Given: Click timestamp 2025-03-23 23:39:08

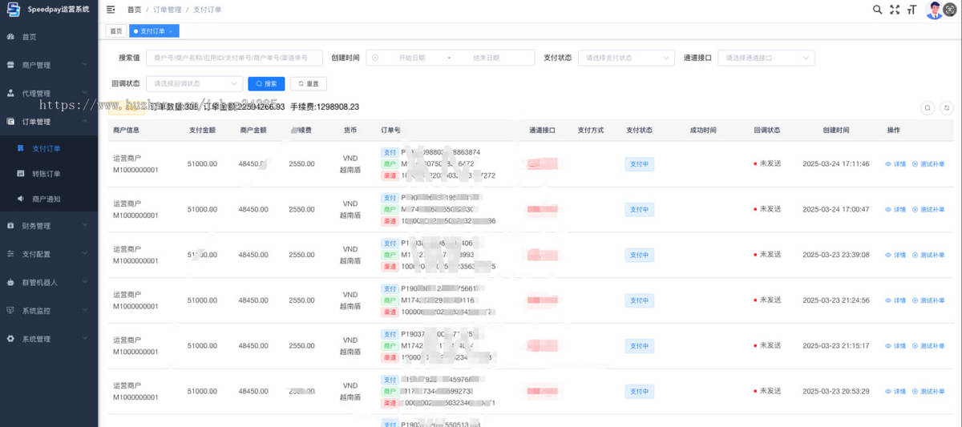Looking at the screenshot, I should click(x=836, y=255).
